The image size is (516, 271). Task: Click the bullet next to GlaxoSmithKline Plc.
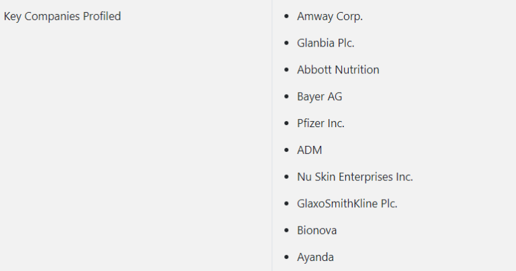click(x=287, y=204)
